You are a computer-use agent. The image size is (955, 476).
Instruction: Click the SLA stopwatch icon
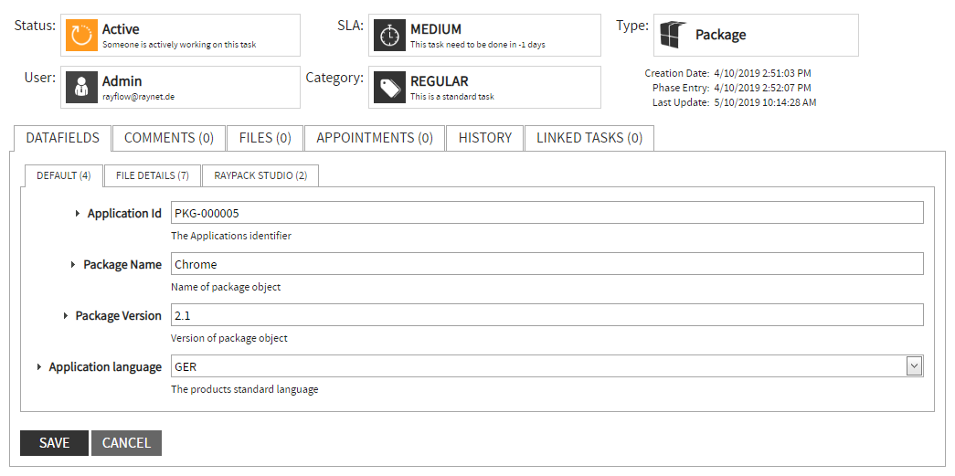pos(390,36)
